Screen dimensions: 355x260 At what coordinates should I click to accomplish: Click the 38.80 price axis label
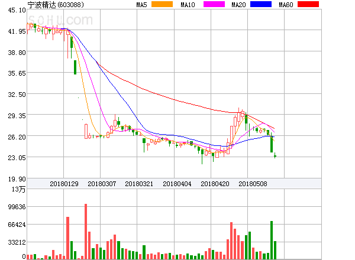pos(17,53)
